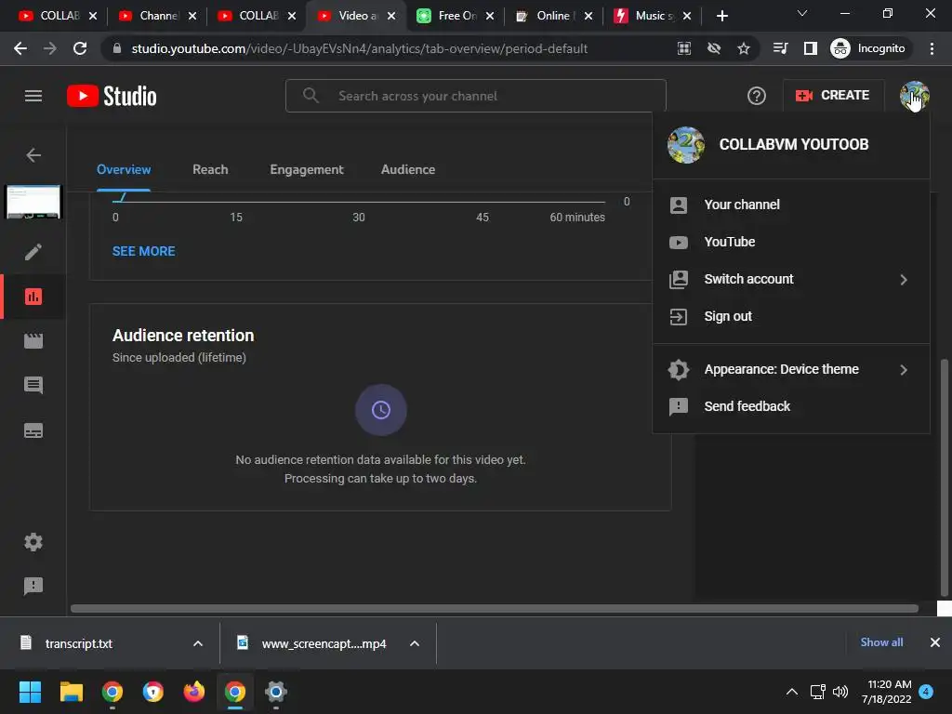Image resolution: width=952 pixels, height=714 pixels.
Task: Toggle the browser side panel
Action: pyautogui.click(x=811, y=48)
